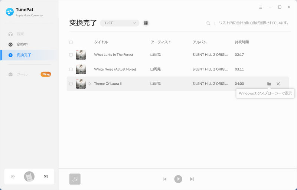Click the アーティスト column header

(x=161, y=42)
